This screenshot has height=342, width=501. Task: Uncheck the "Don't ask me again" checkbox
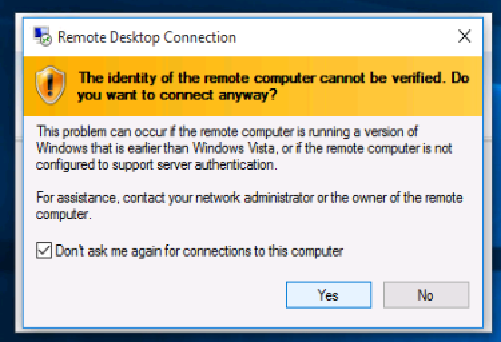click(45, 251)
